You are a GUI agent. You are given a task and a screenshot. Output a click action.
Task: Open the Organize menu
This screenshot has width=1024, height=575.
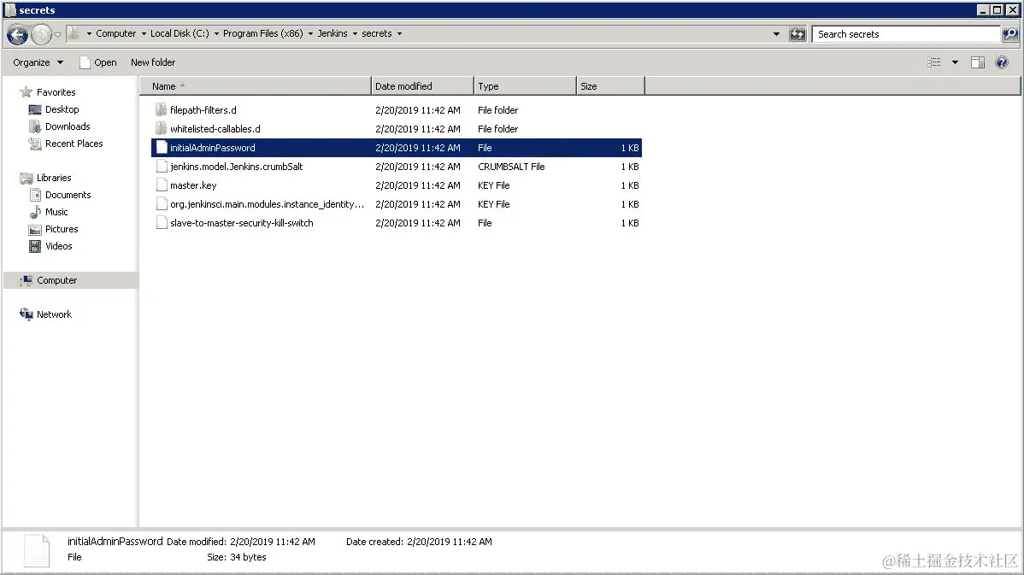38,62
